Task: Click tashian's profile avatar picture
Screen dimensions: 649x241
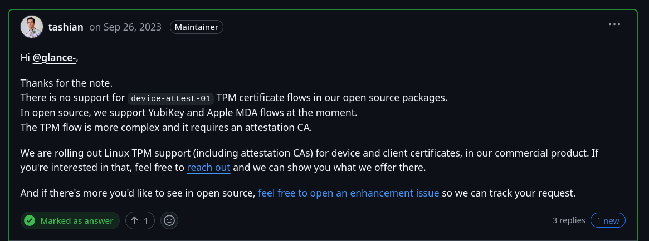Action: [32, 27]
